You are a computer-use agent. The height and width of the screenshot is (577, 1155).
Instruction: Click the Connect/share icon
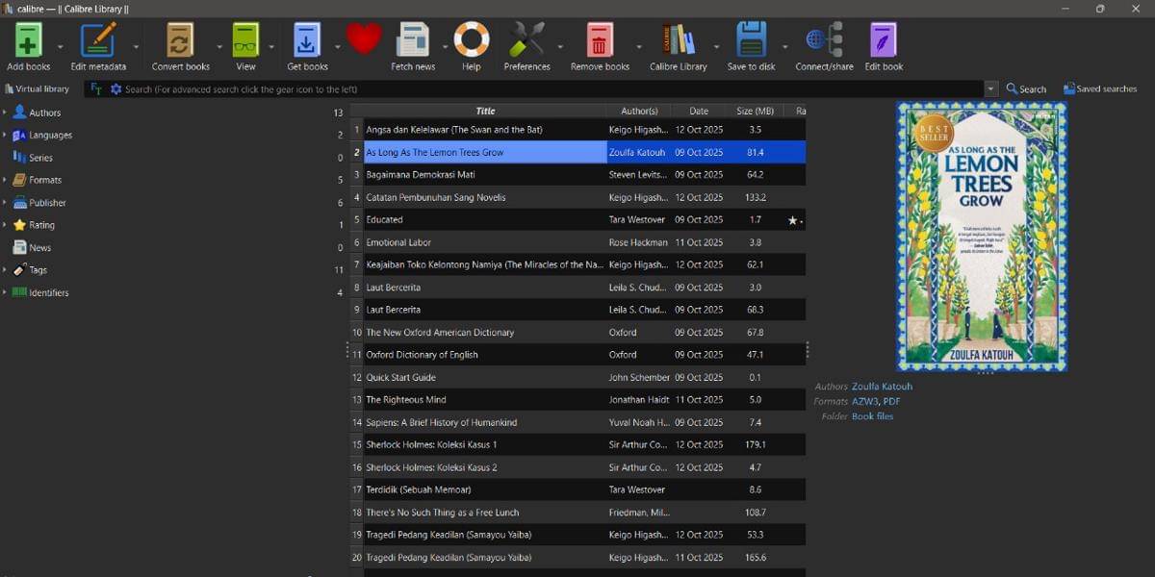coord(824,40)
